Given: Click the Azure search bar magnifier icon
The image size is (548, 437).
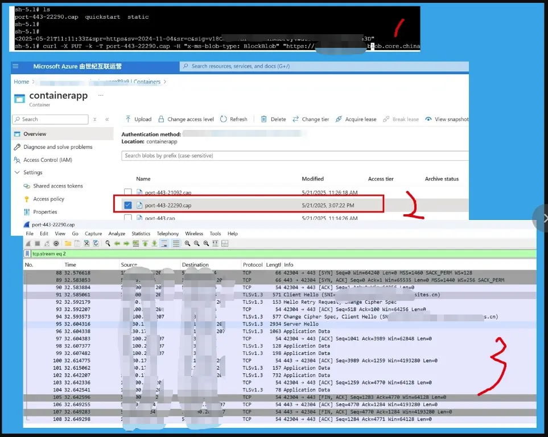Looking at the screenshot, I should pyautogui.click(x=186, y=66).
